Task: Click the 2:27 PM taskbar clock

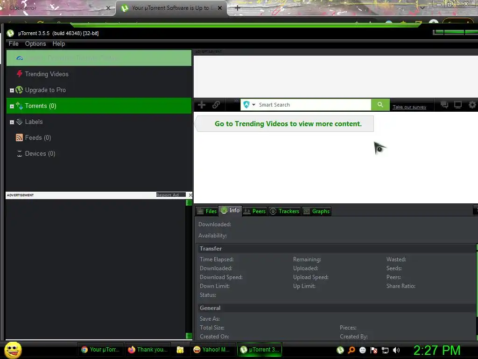Action: [x=436, y=350]
